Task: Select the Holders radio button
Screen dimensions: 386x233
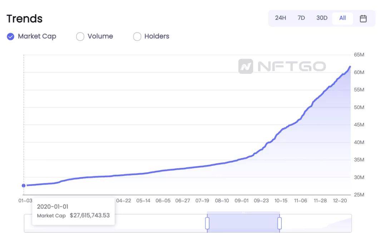Action: coord(137,36)
